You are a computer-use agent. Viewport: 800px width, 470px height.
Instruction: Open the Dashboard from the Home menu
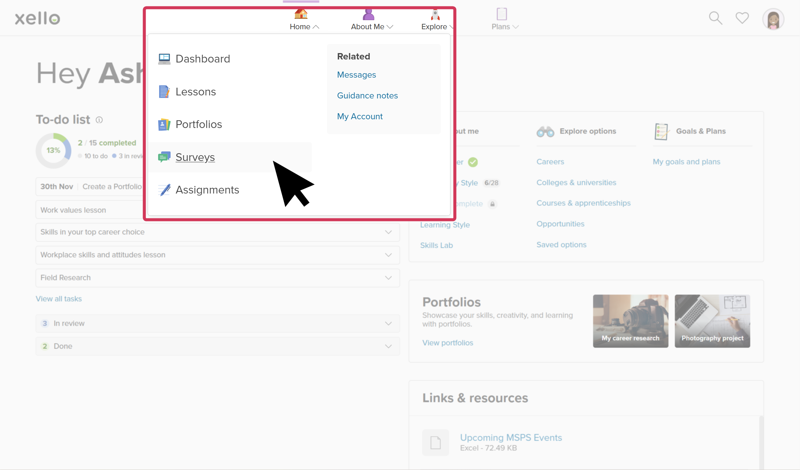(202, 59)
